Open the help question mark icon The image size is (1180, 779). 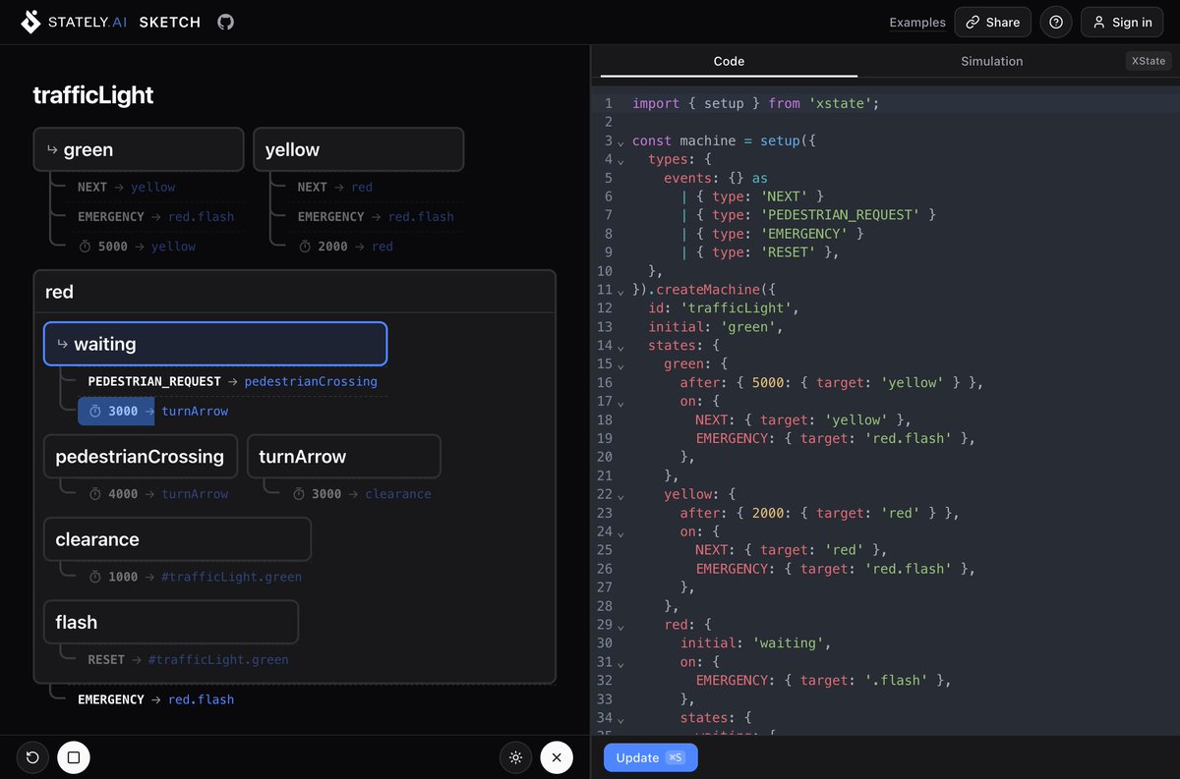(1056, 23)
